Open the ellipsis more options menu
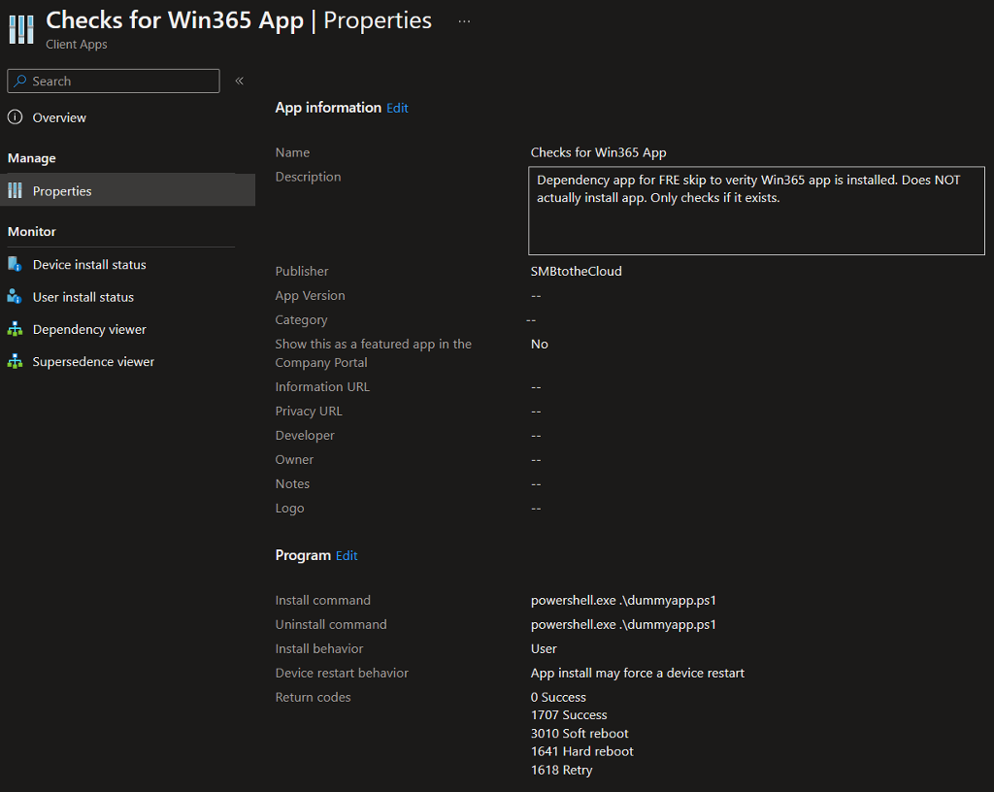The height and width of the screenshot is (792, 994). (464, 21)
